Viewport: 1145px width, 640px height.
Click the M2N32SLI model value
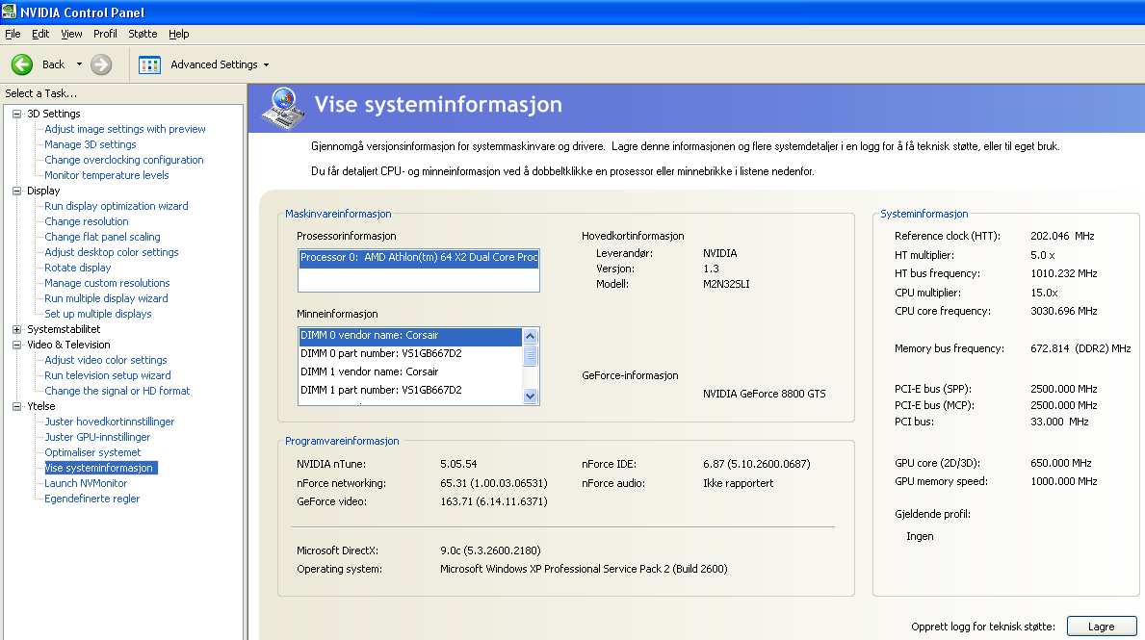[726, 284]
